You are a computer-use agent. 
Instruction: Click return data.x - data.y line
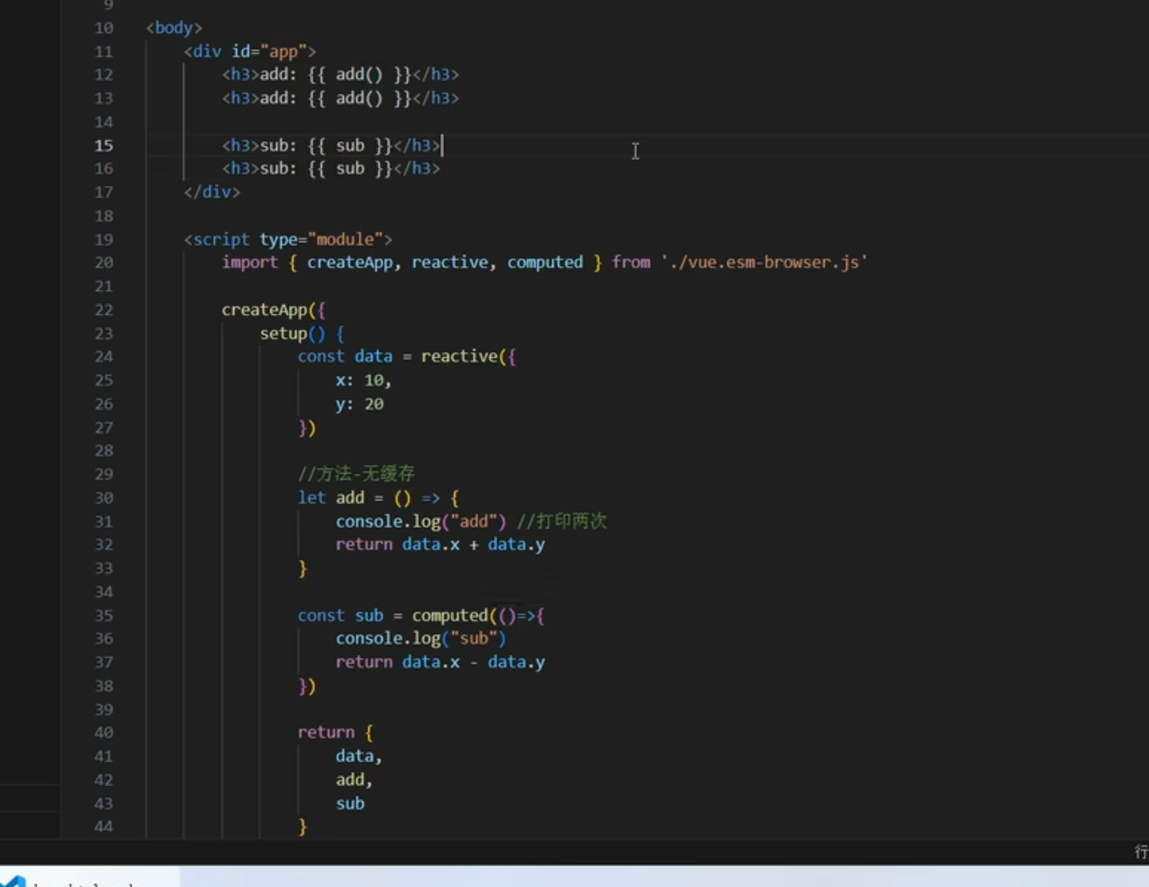pyautogui.click(x=440, y=663)
